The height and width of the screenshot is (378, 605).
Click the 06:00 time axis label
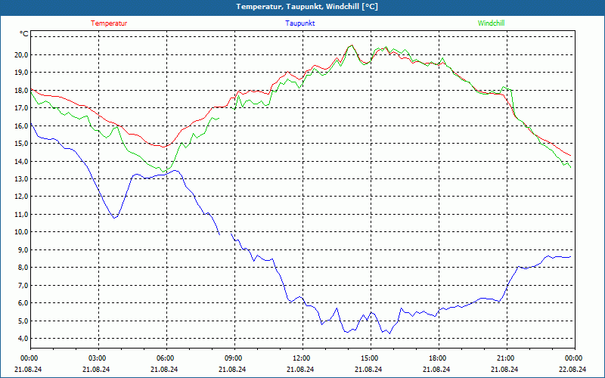click(x=166, y=358)
